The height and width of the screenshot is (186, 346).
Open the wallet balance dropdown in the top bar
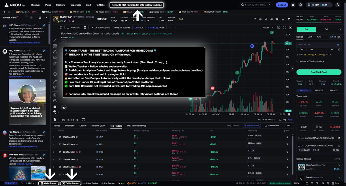coord(319,5)
